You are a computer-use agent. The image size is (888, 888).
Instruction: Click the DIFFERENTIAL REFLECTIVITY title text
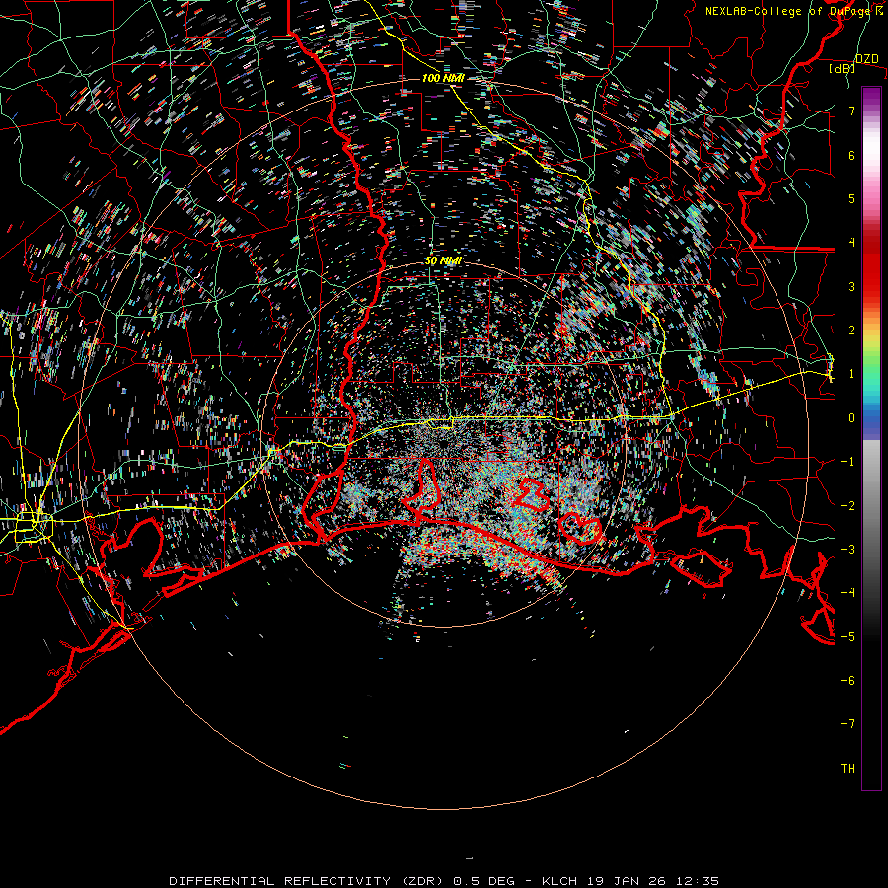pyautogui.click(x=280, y=881)
